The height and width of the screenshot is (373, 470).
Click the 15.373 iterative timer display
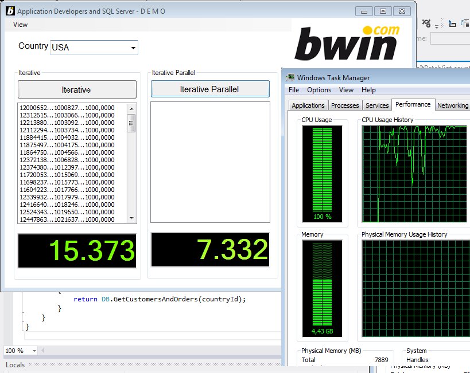(x=77, y=251)
